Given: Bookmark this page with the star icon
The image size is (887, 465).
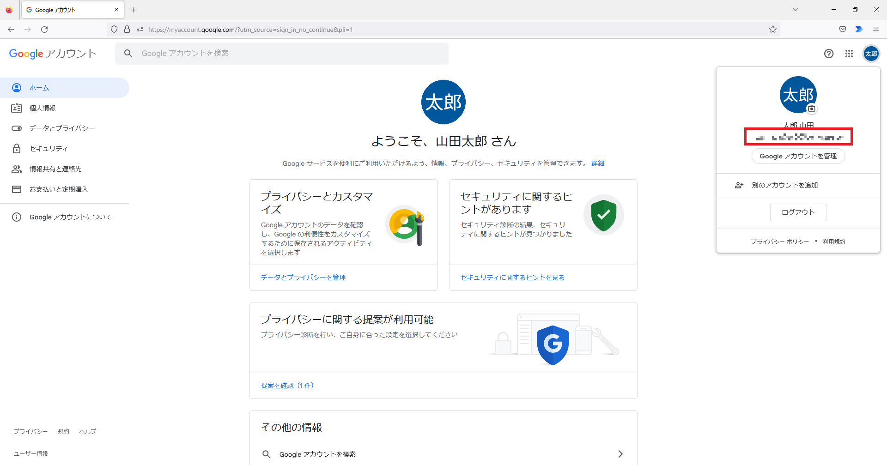Looking at the screenshot, I should (773, 30).
